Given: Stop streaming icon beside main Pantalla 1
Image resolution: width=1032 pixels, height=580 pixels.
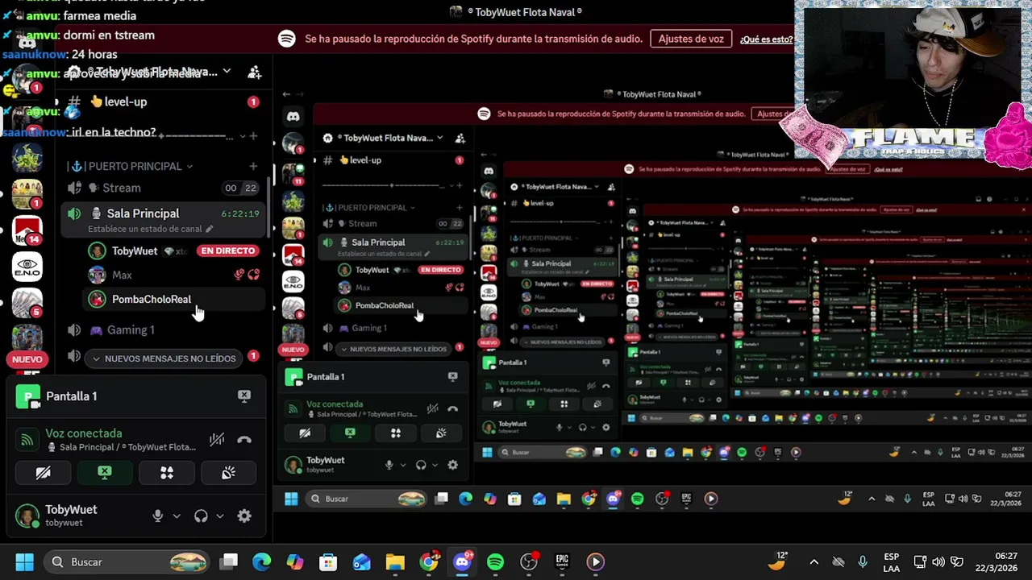Looking at the screenshot, I should pos(244,396).
